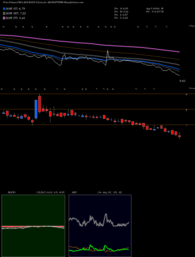
Task: Click the 'MACD:' indicator label
Action: pyautogui.click(x=12, y=192)
